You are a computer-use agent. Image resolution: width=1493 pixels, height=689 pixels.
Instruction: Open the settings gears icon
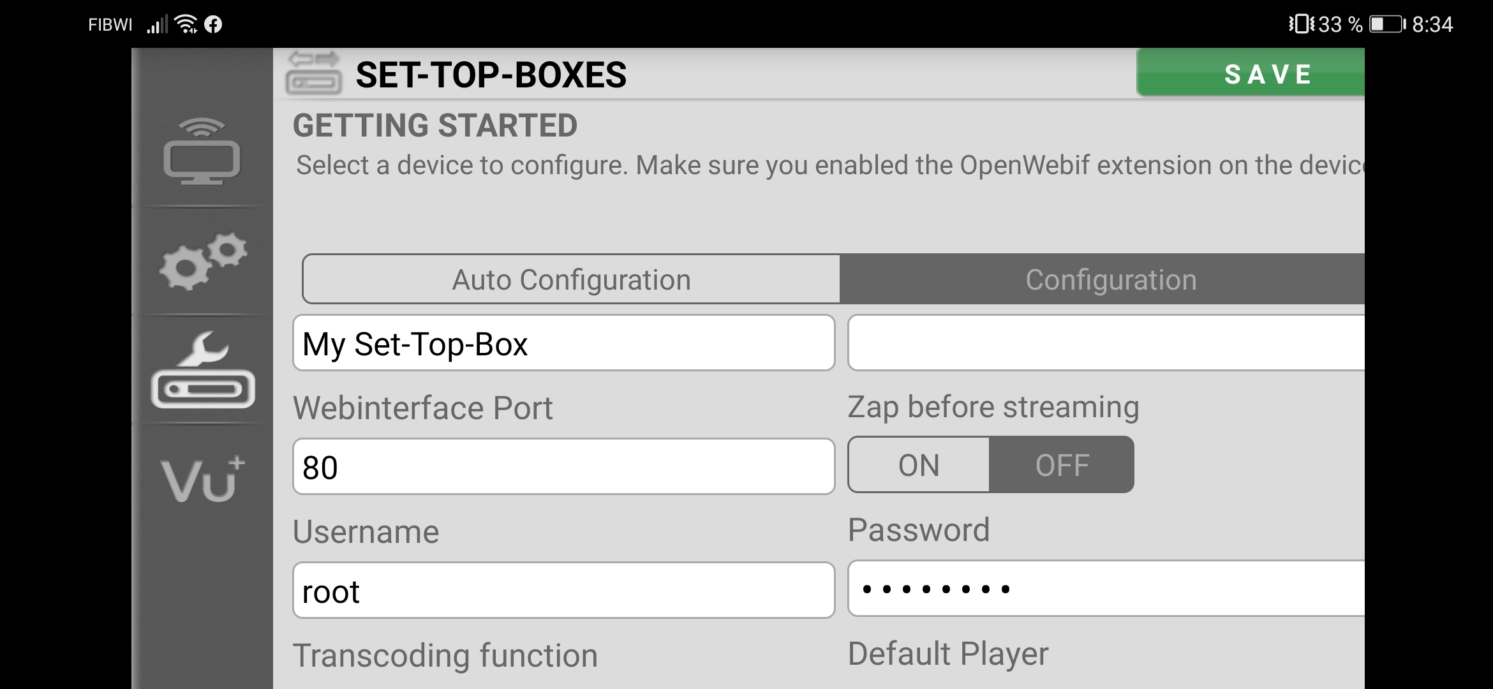(x=202, y=261)
